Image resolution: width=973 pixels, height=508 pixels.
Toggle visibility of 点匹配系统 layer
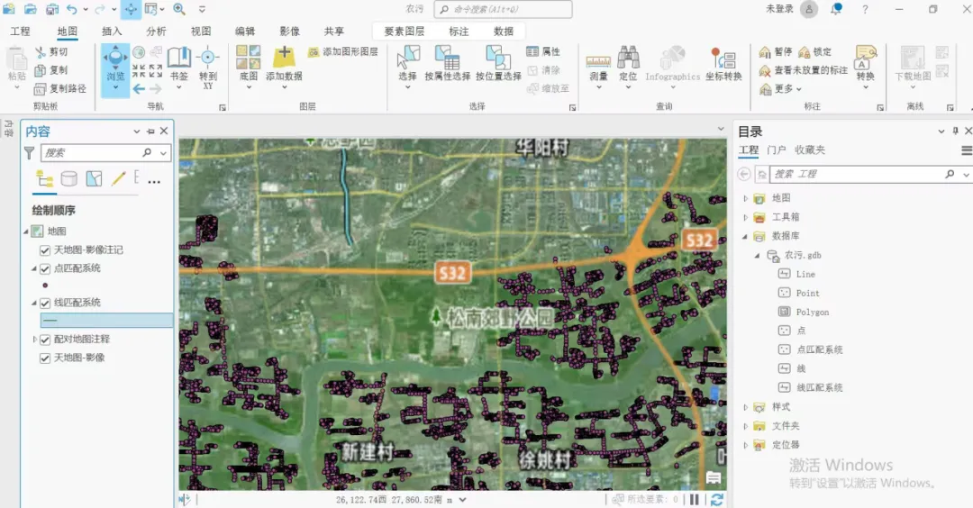coord(45,268)
